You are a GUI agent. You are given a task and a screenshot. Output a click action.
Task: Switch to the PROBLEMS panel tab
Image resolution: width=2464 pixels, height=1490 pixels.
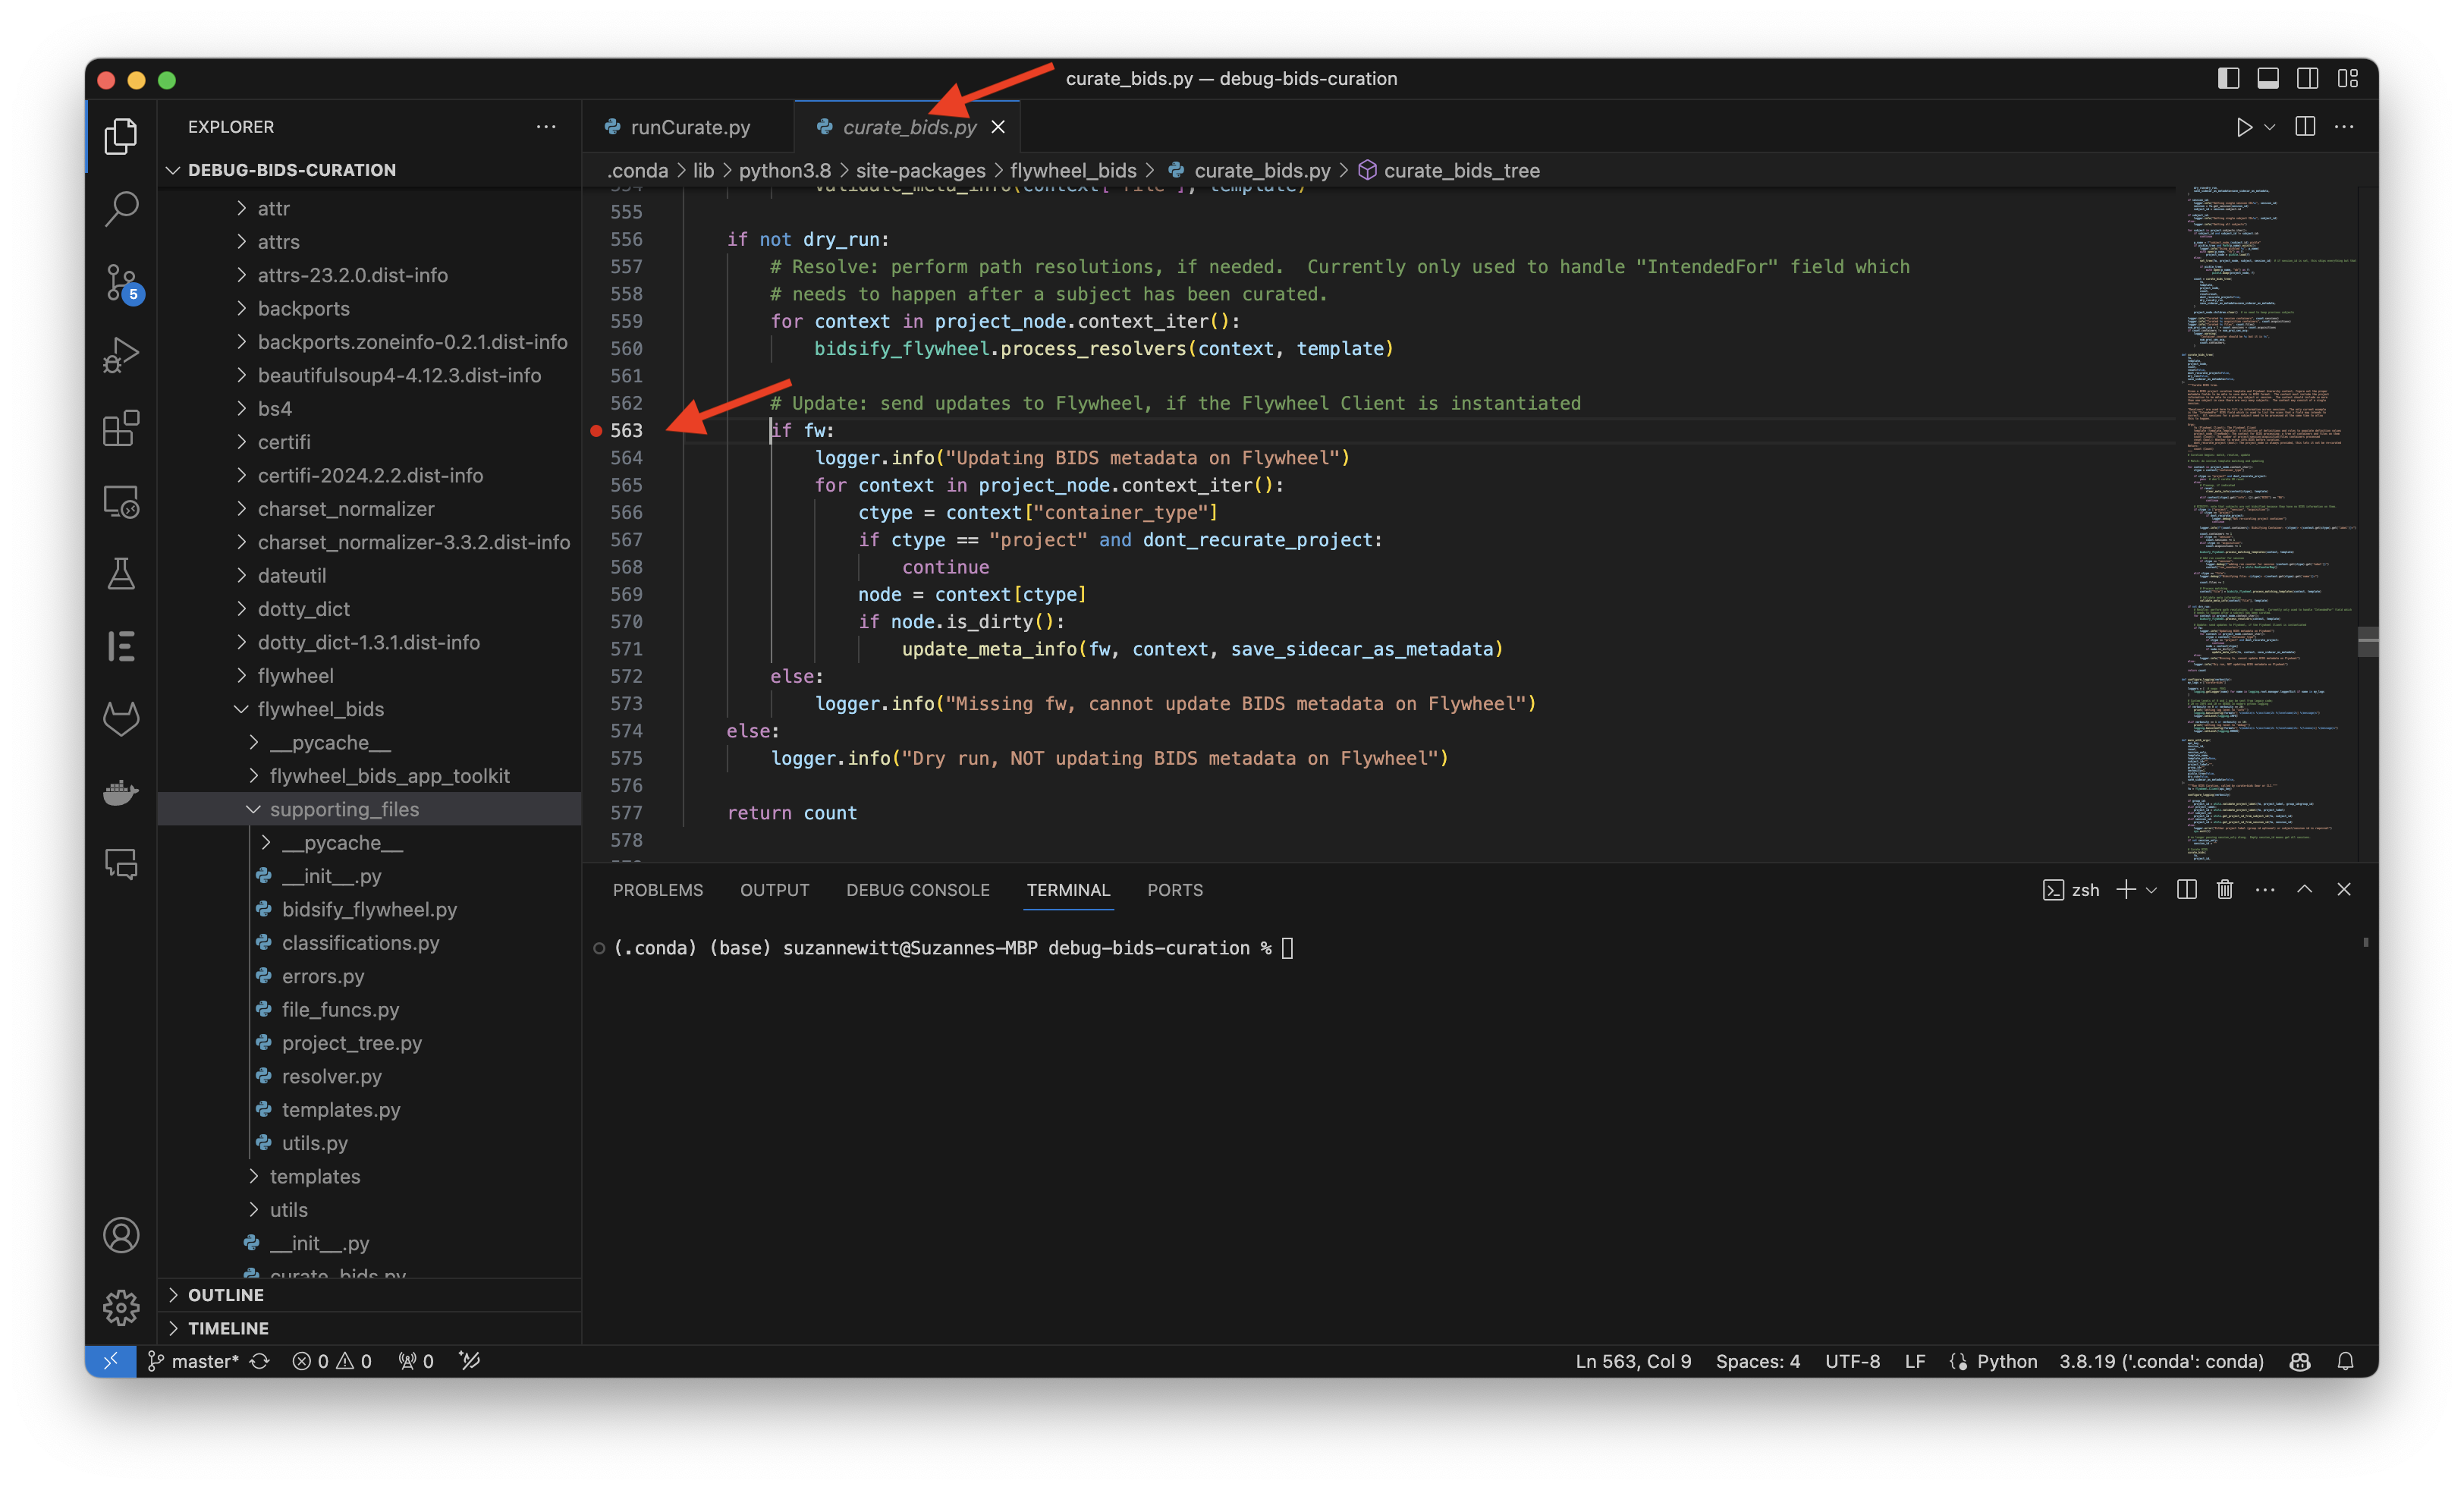658,890
